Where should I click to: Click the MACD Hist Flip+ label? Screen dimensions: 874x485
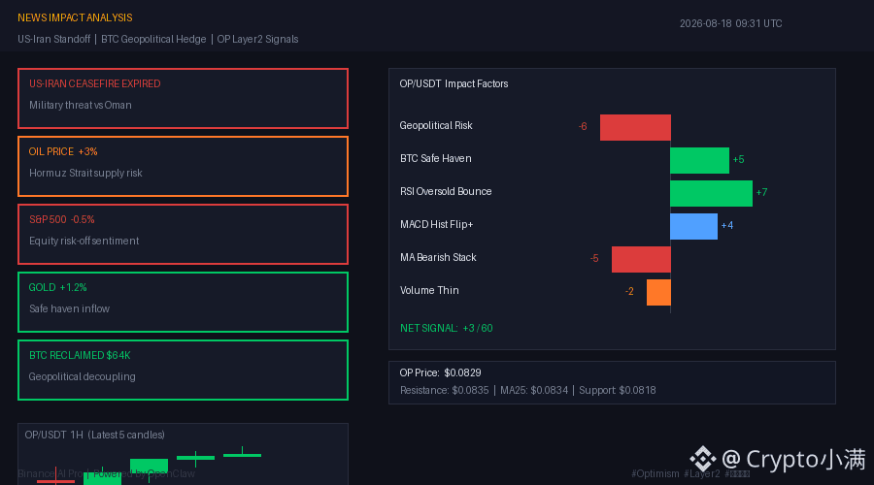(x=436, y=224)
